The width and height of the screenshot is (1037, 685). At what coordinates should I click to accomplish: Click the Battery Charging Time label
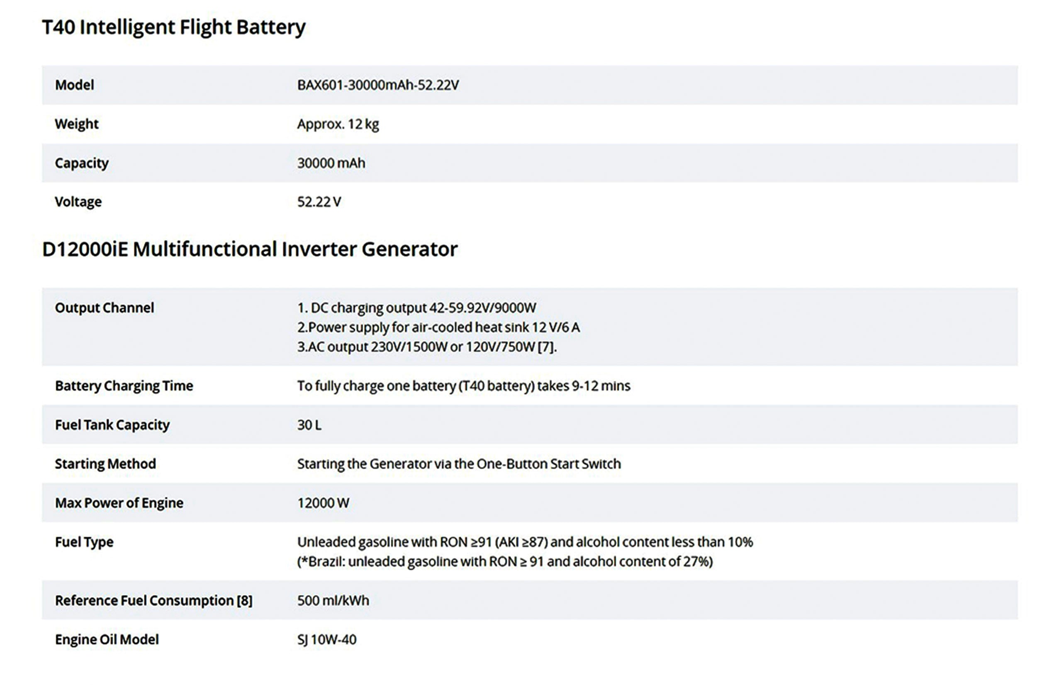pyautogui.click(x=124, y=386)
